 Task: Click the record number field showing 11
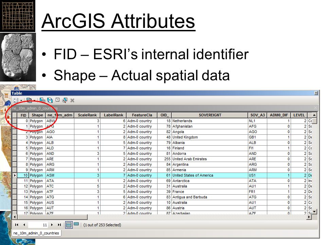click(x=38, y=225)
